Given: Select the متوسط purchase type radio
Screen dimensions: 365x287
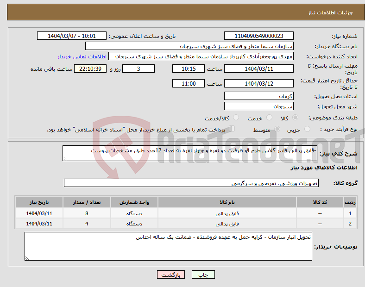Looking at the screenshot, I should 277,129.
